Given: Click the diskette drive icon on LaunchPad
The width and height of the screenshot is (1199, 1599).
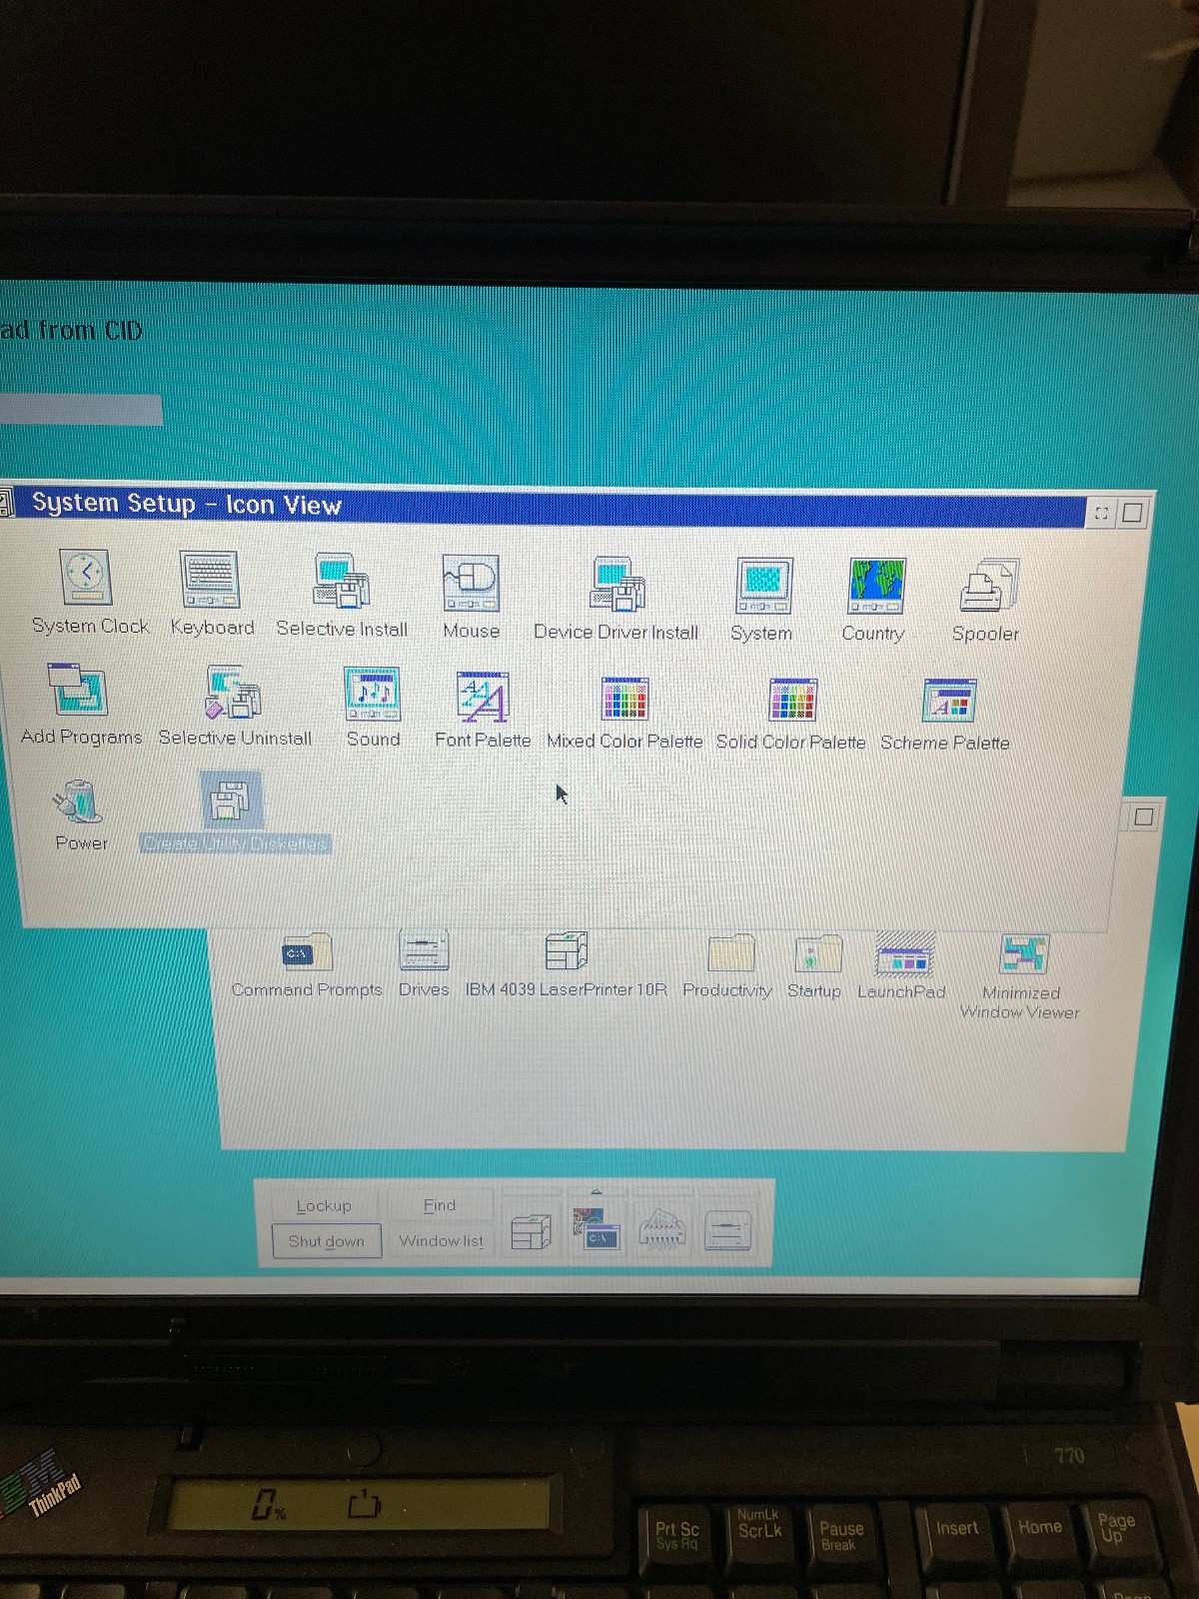Looking at the screenshot, I should pos(727,1230).
